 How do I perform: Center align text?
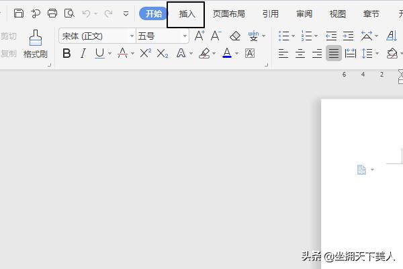pos(300,54)
